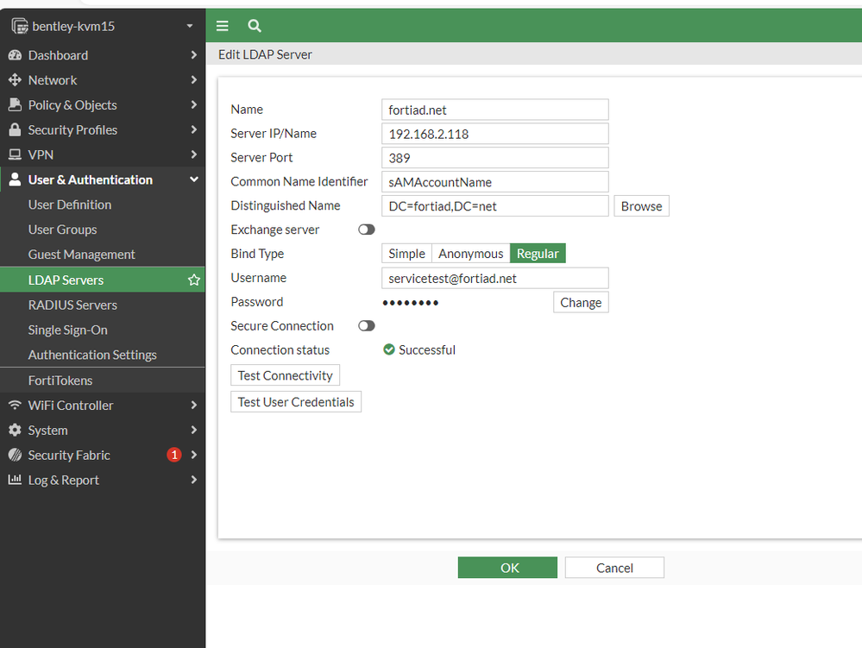The image size is (862, 648).
Task: Collapse the User & Authentication section
Action: coord(193,179)
